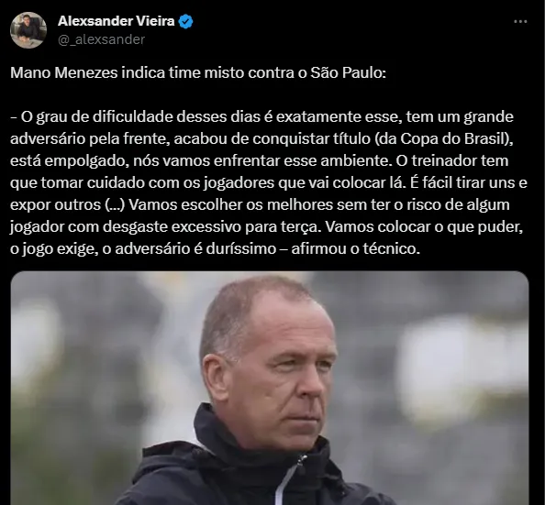Open the attached photo of the coach
The image size is (545, 505).
(270, 388)
